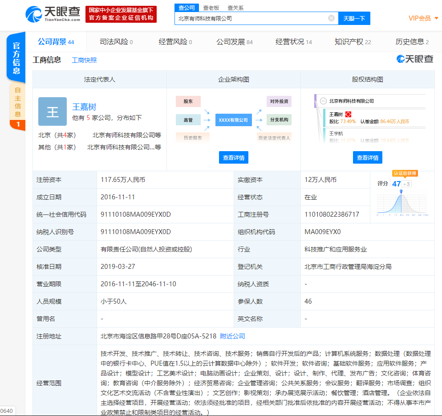Click 查看详情 under 股权结构图
442x416 pixels.
pyautogui.click(x=367, y=157)
